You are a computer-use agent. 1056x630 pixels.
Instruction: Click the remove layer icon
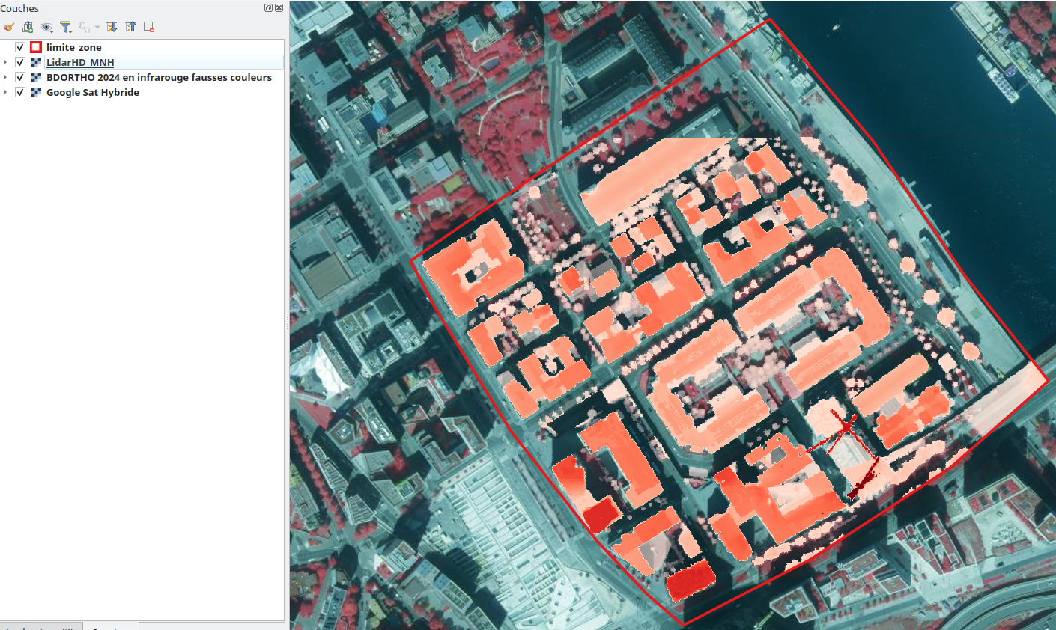[x=149, y=27]
